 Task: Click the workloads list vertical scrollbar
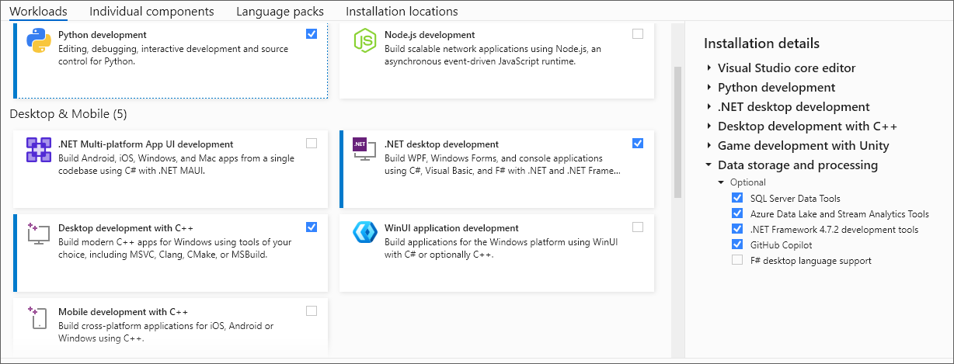tap(677, 132)
